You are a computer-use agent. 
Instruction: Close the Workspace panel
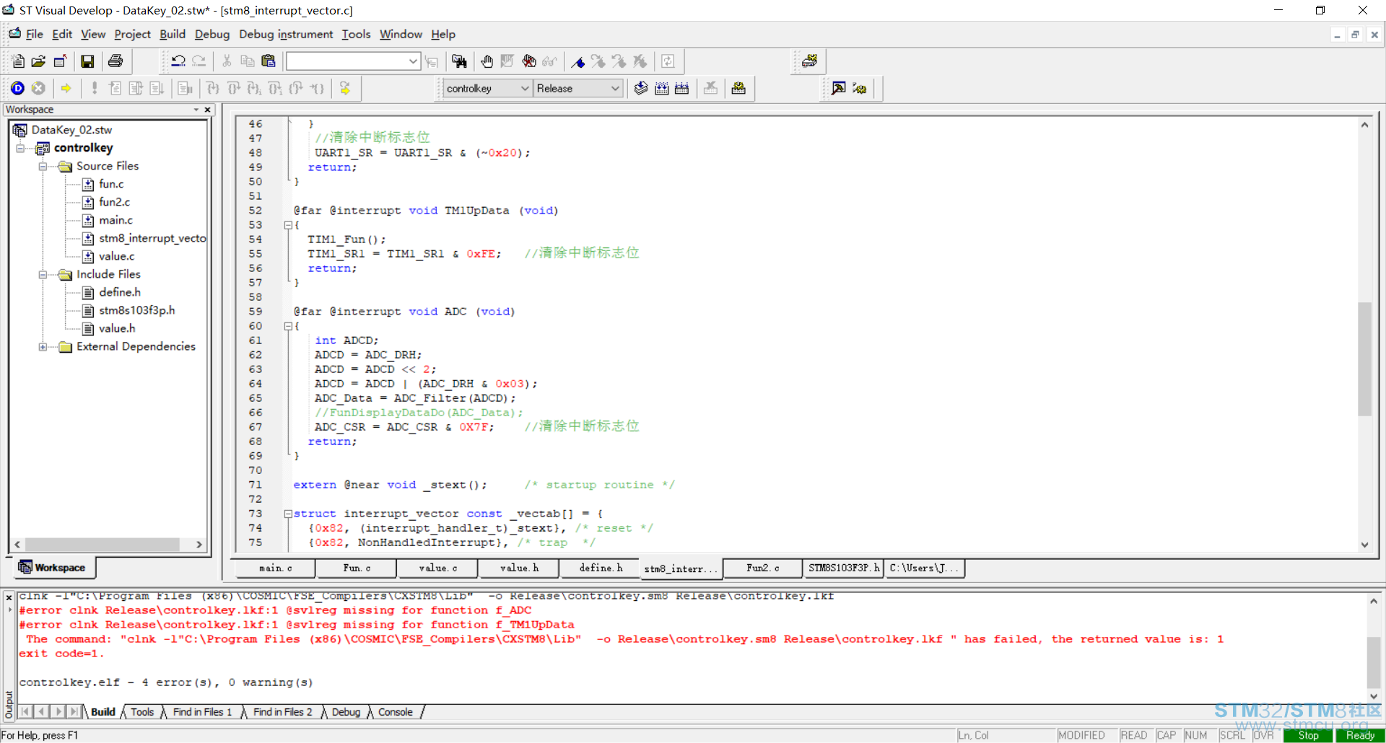click(208, 110)
